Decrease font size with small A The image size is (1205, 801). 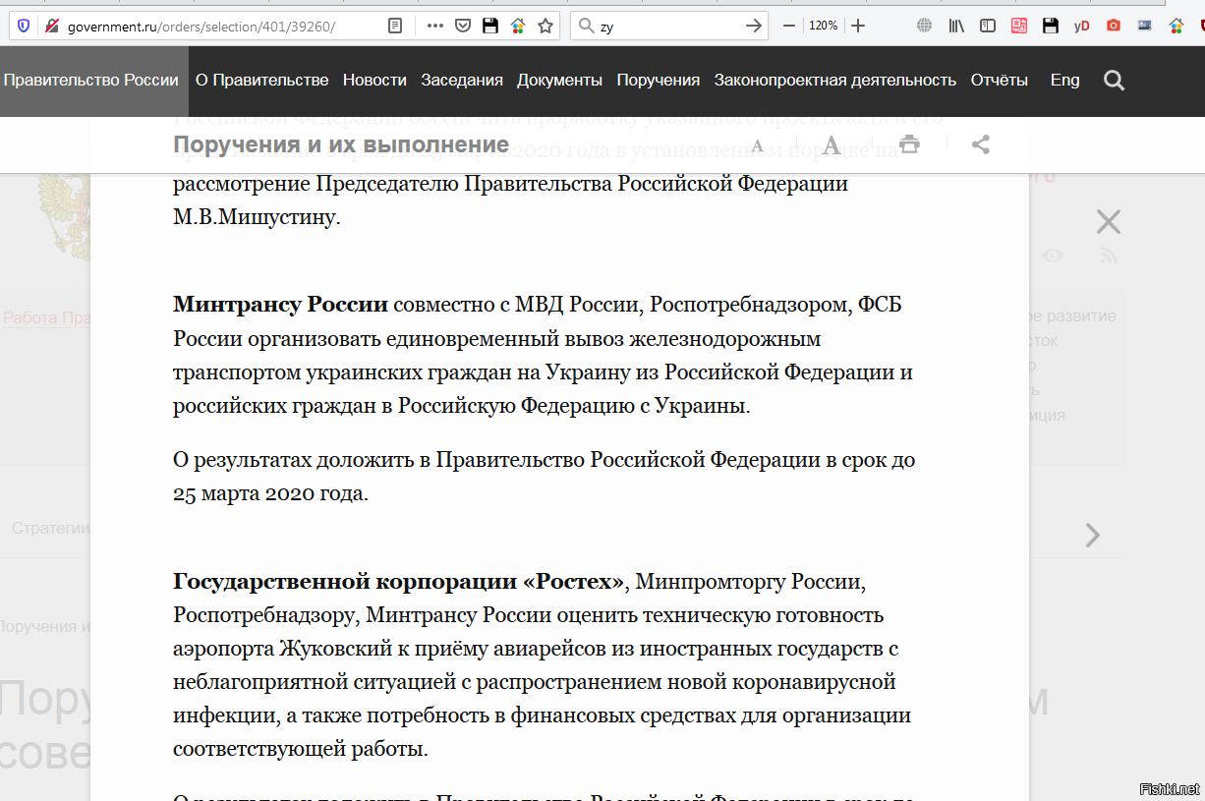coord(757,146)
